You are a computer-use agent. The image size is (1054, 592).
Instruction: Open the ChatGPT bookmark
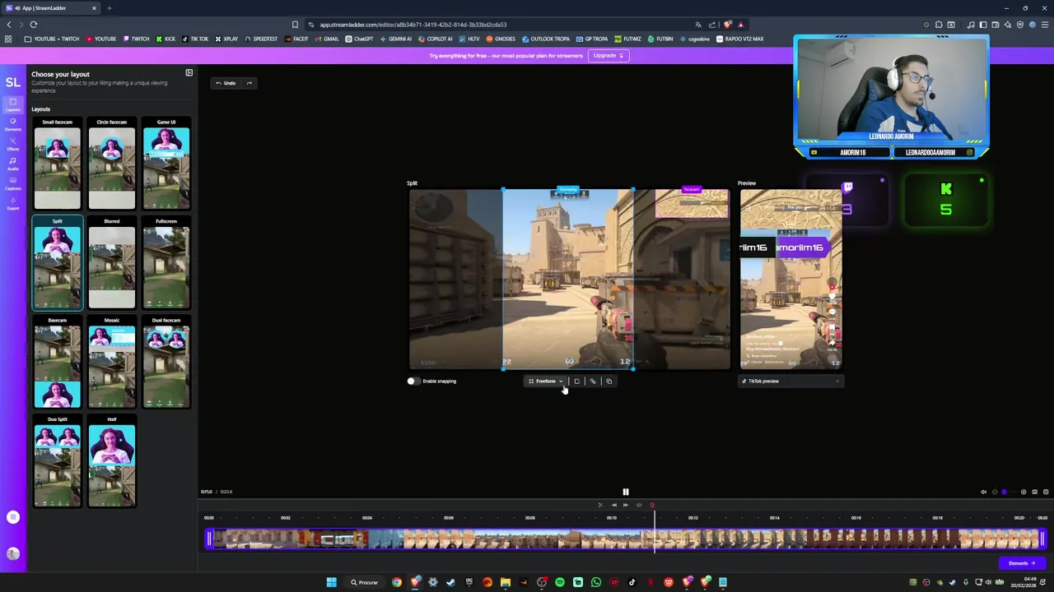click(x=359, y=39)
